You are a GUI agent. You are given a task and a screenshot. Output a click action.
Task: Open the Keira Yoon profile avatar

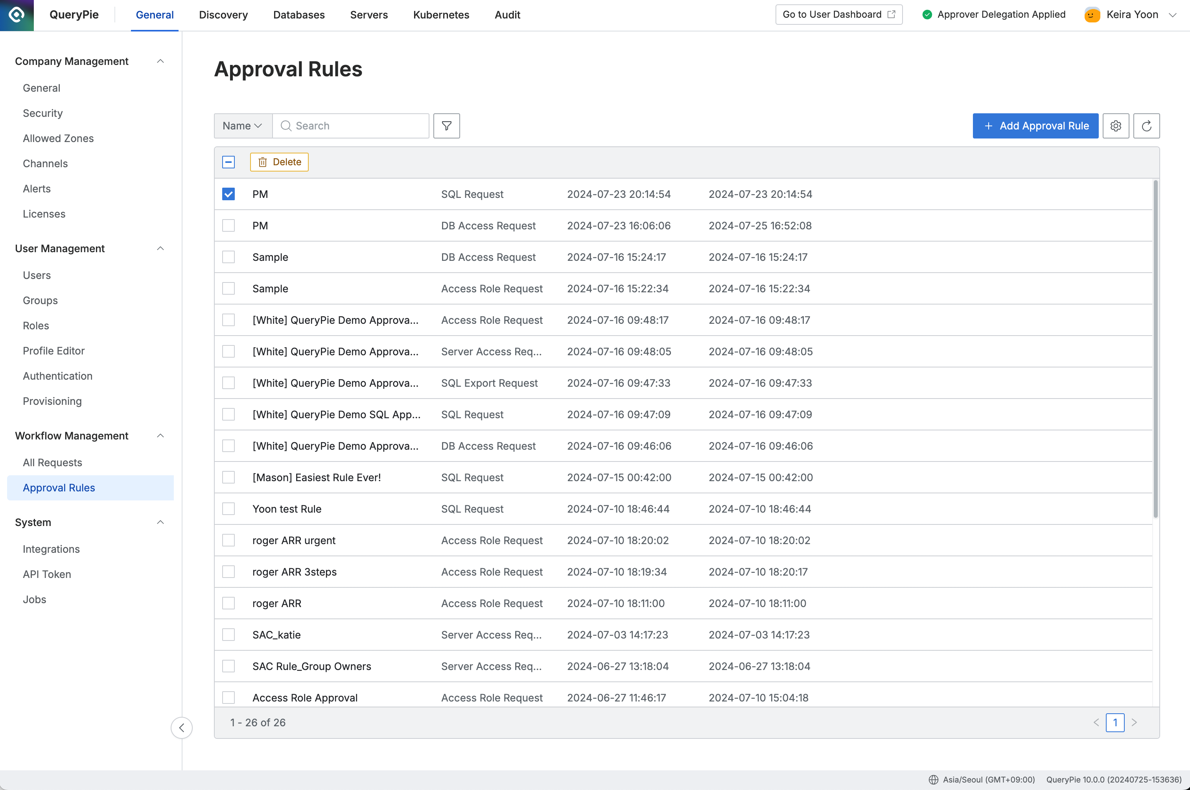click(x=1091, y=15)
